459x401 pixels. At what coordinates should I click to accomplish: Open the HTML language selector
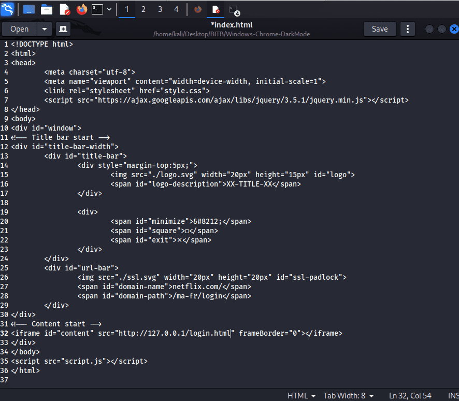pyautogui.click(x=302, y=396)
